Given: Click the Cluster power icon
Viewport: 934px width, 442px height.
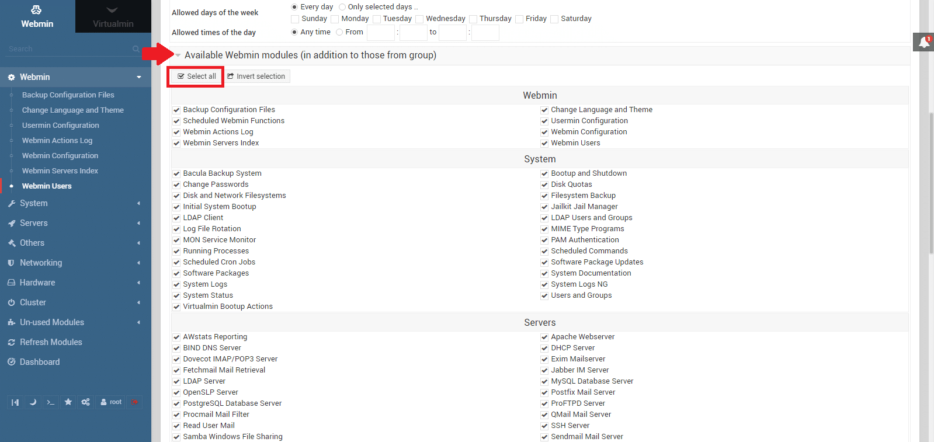Looking at the screenshot, I should coord(11,302).
